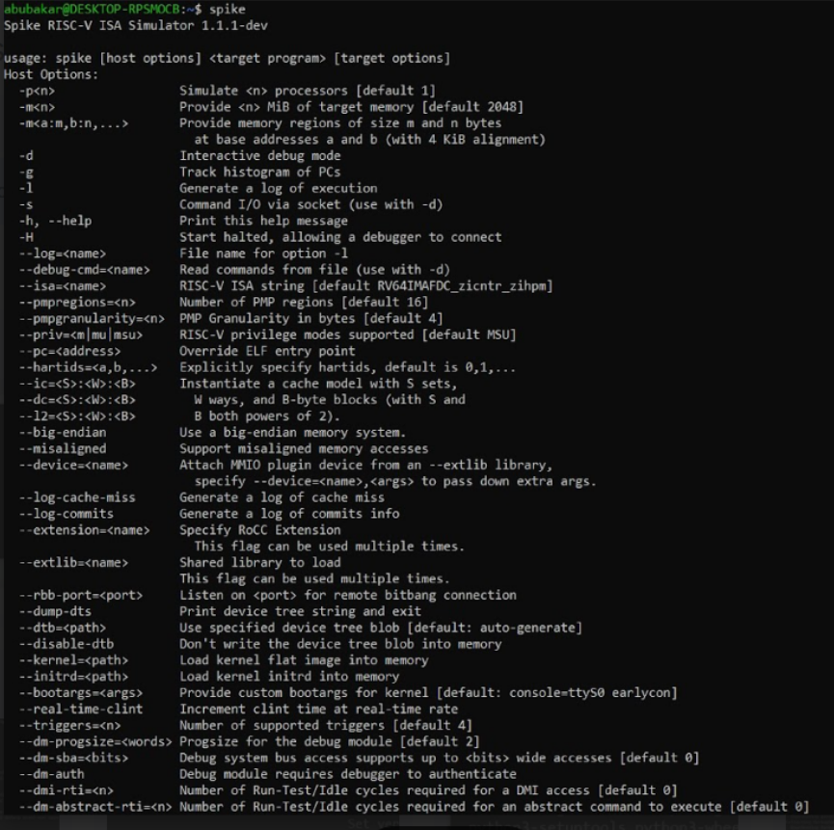Click the --dm-abstract-rti=<n> option
Screen dimensions: 834x830
pyautogui.click(x=95, y=807)
